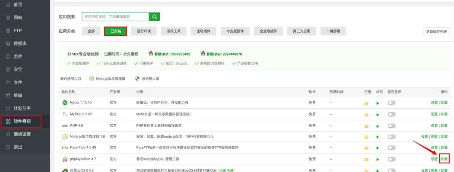
Task: Focus the 应用搜索 input field
Action: [x=115, y=17]
